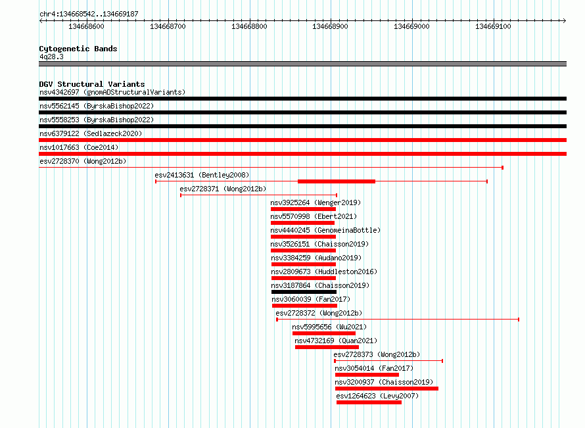Click the 134668700 ruler position
Image resolution: width=585 pixels, height=428 pixels.
tap(168, 26)
